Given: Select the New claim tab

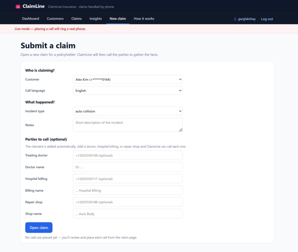Looking at the screenshot, I should tap(118, 18).
